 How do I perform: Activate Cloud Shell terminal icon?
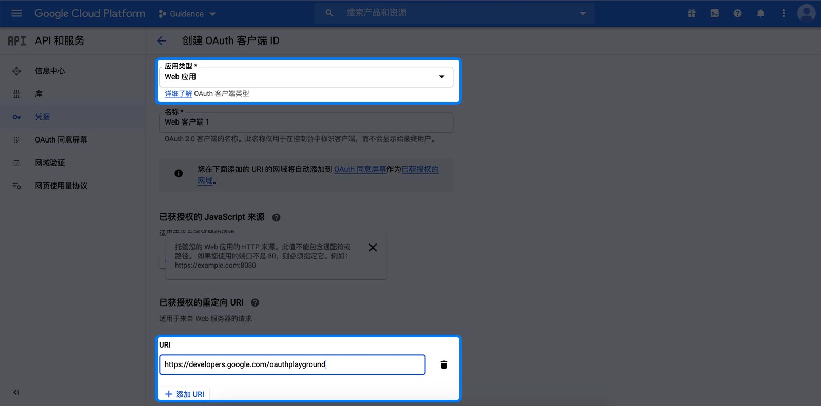[714, 13]
